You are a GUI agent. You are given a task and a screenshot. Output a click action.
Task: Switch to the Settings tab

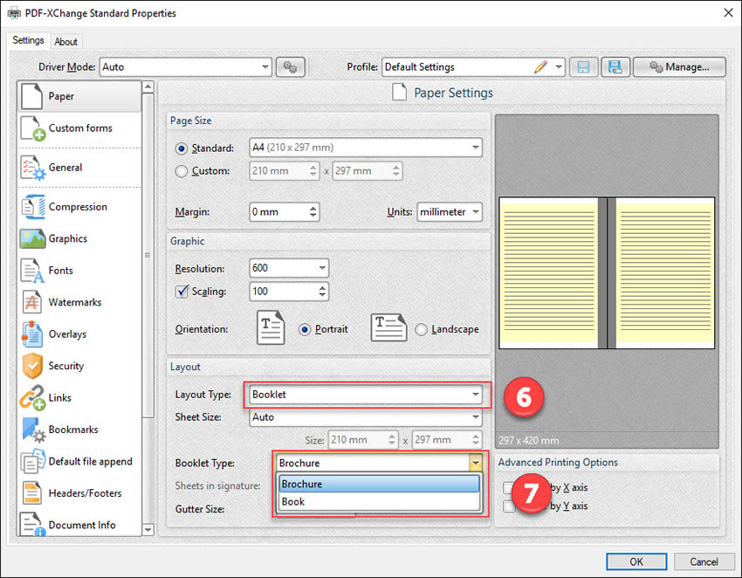pyautogui.click(x=29, y=40)
